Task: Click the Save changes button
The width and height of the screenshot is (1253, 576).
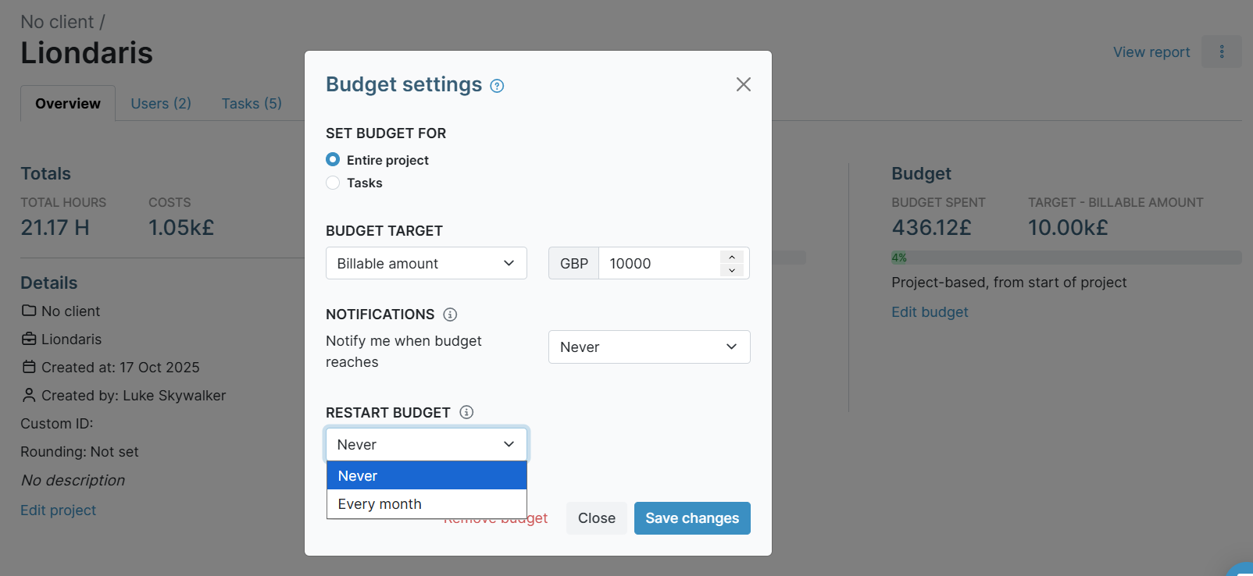Action: pyautogui.click(x=692, y=518)
